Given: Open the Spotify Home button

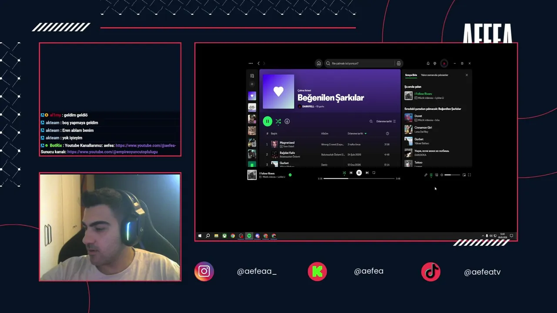Looking at the screenshot, I should tap(319, 63).
